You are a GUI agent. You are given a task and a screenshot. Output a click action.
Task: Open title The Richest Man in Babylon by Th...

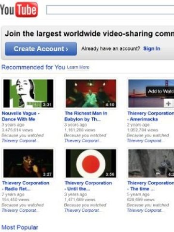click(86, 116)
